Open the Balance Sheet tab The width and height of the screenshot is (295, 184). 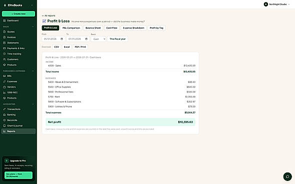tap(93, 28)
